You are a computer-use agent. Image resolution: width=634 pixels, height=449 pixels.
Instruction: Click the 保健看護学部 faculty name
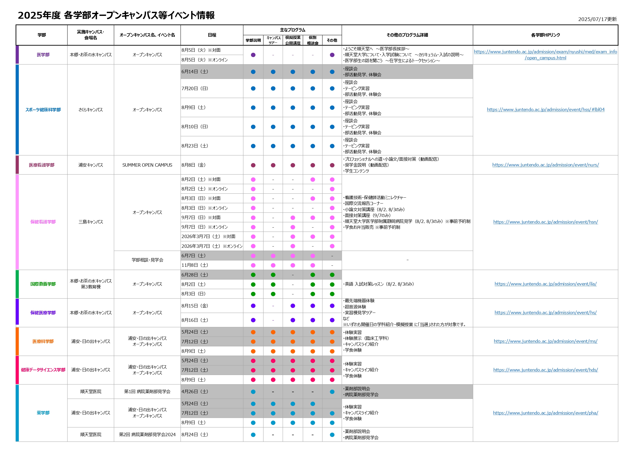tap(43, 222)
